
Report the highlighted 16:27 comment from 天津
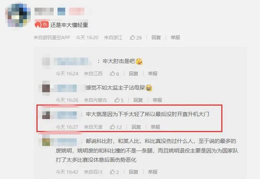tap(155, 127)
